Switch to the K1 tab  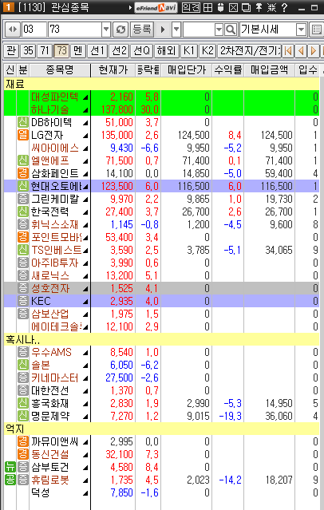188,51
